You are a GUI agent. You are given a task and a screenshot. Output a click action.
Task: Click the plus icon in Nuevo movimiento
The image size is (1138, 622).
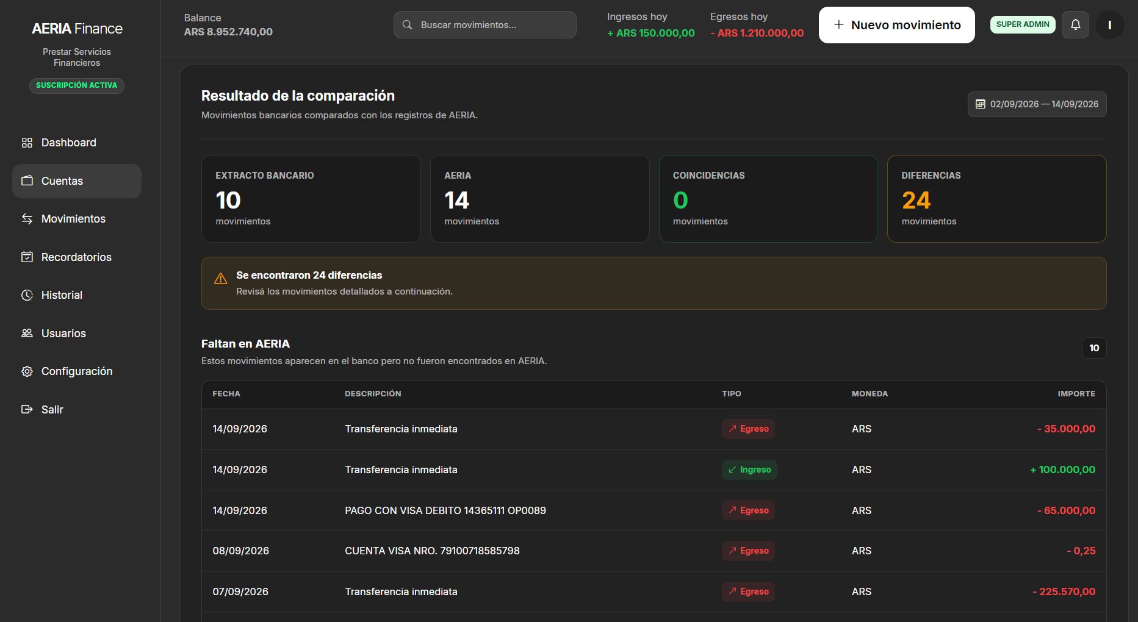click(x=838, y=24)
